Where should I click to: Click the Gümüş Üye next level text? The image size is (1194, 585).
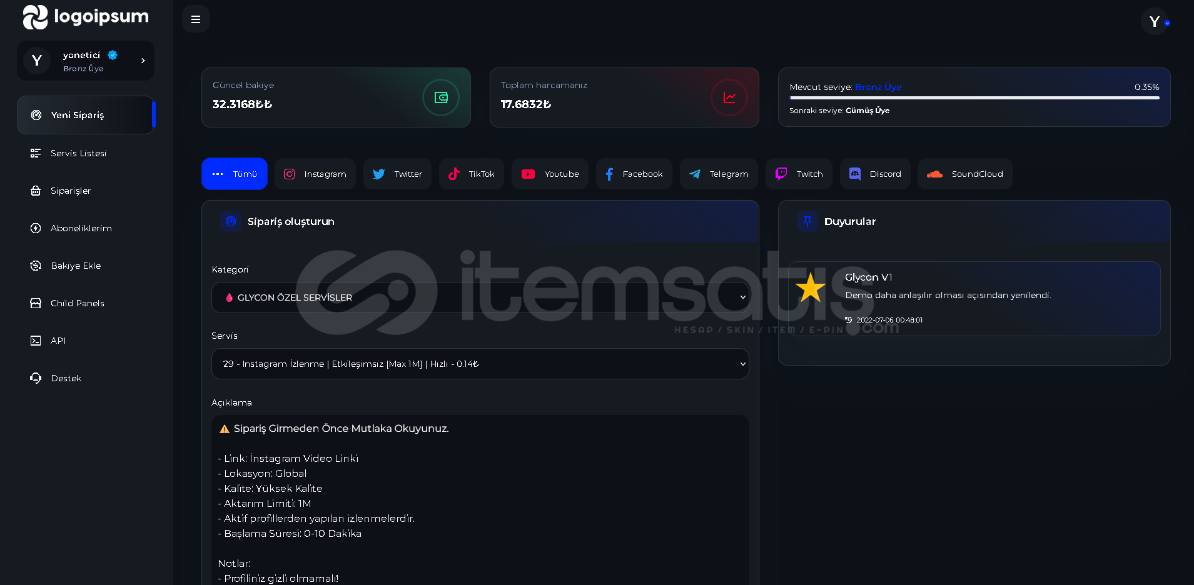(868, 111)
